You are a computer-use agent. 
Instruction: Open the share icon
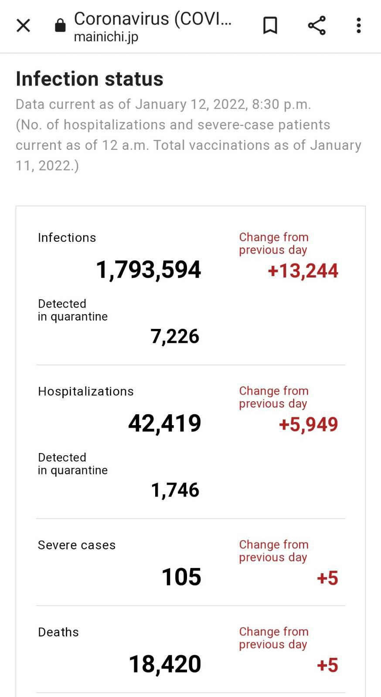pyautogui.click(x=317, y=26)
